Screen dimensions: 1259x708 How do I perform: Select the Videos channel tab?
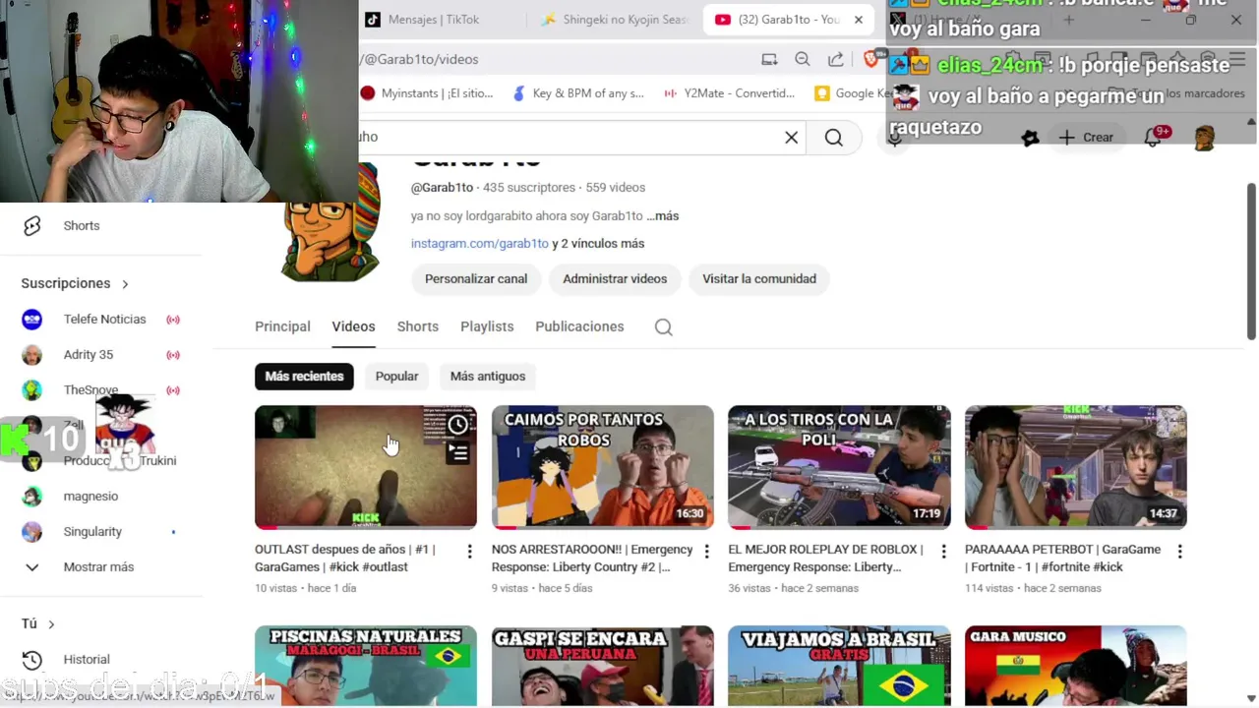pos(353,326)
